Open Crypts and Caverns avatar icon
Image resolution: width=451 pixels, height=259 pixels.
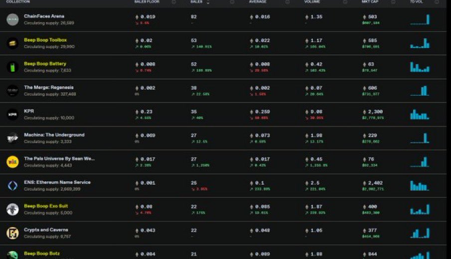pos(12,233)
